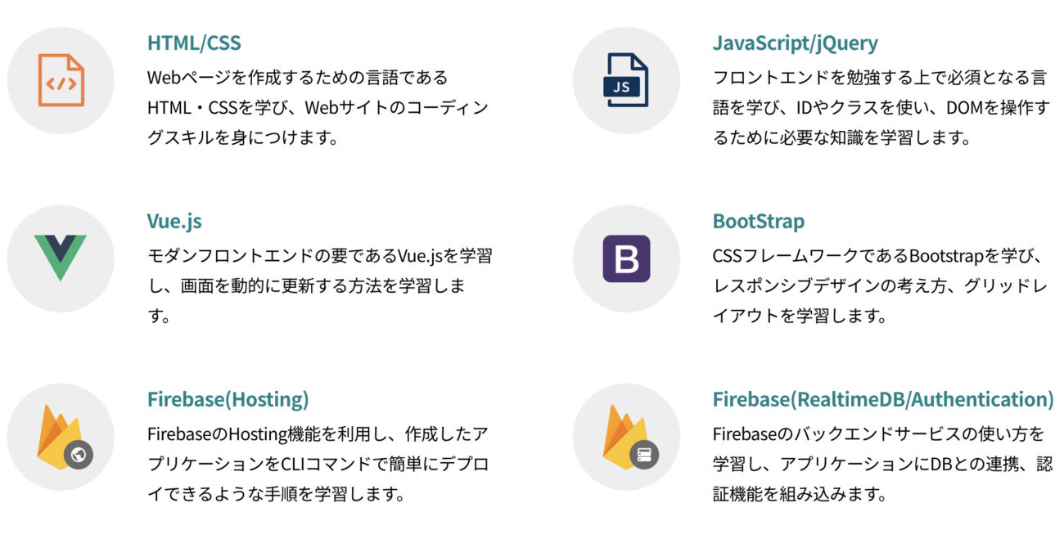Click the small globe badge on Firebase logo
The image size is (1064, 539).
point(79,455)
